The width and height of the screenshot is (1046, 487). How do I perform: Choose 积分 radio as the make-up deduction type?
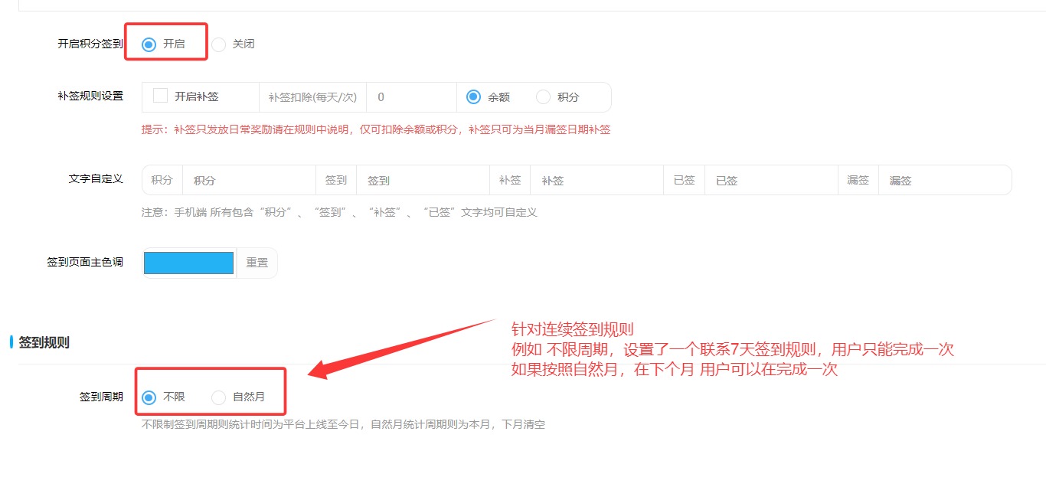click(x=544, y=97)
